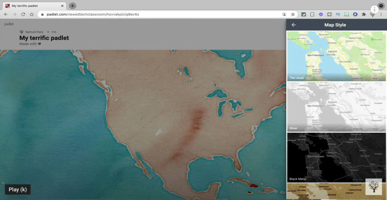Go to the browser home icon
The width and height of the screenshot is (387, 200).
click(x=31, y=14)
